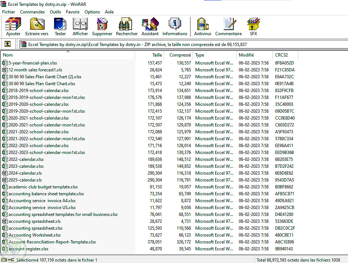Go up one folder level
This screenshot has height=263, width=348.
tap(8, 44)
